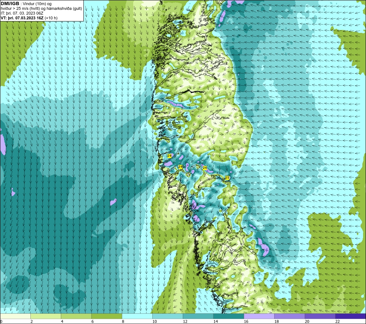
Task: Click the legend tick label '20'
Action: click(307, 321)
